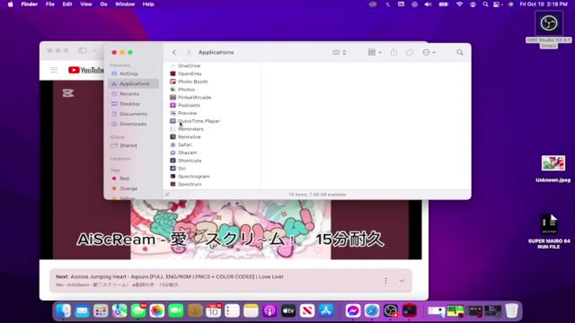Select AirDrop in Finder sidebar

(128, 74)
